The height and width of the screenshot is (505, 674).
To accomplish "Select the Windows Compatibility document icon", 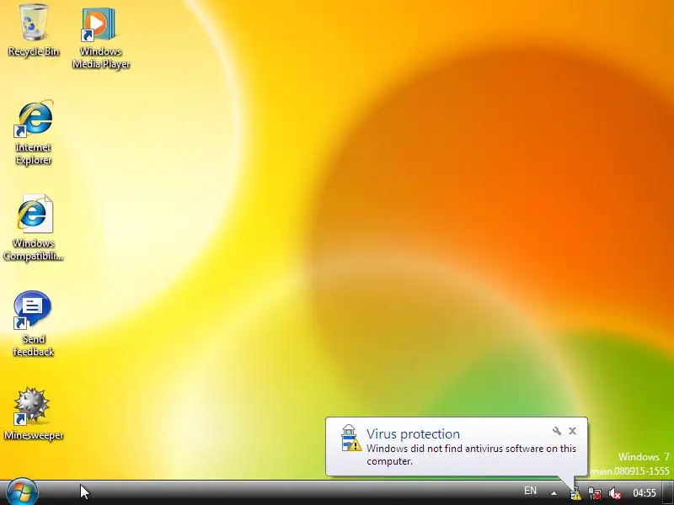I will pos(33,227).
